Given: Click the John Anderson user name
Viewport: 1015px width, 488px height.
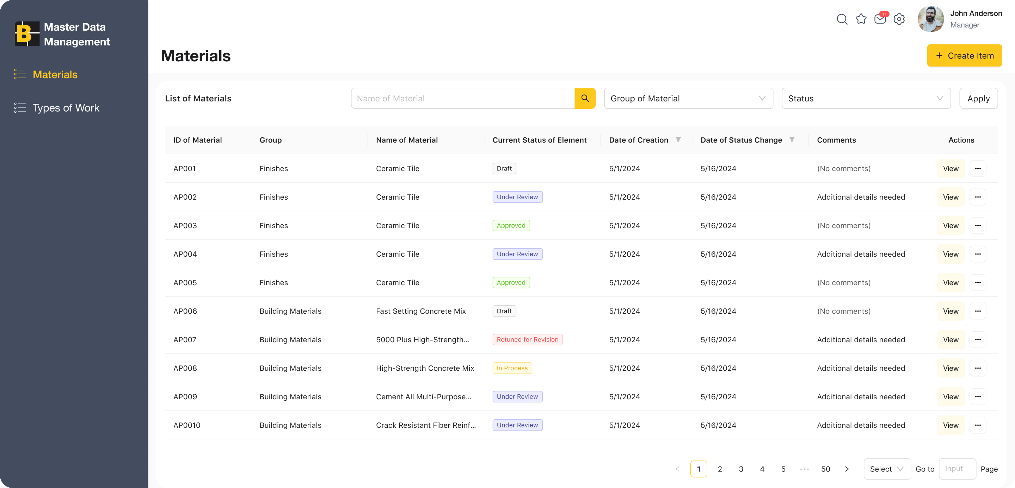Looking at the screenshot, I should click(x=976, y=13).
